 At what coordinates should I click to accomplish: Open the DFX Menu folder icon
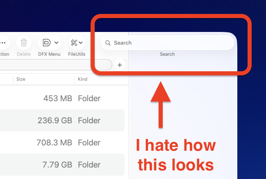pos(46,43)
